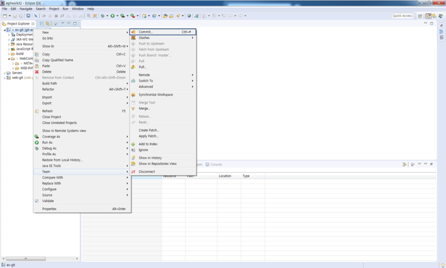Click the Switch To icon in Team submenu
Screen dimensions: 446x268
133,81
